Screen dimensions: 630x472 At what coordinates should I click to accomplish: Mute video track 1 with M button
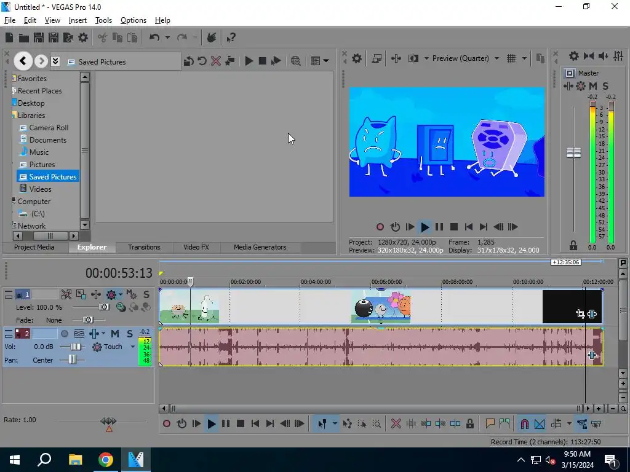tap(130, 294)
